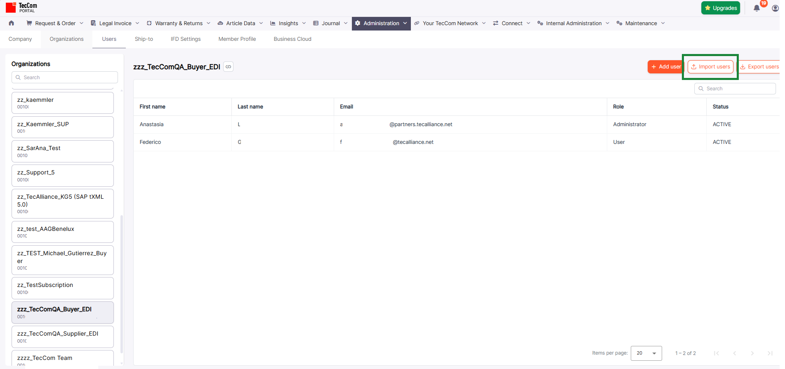Select organization zz_kaemmler
The width and height of the screenshot is (785, 369).
(63, 103)
